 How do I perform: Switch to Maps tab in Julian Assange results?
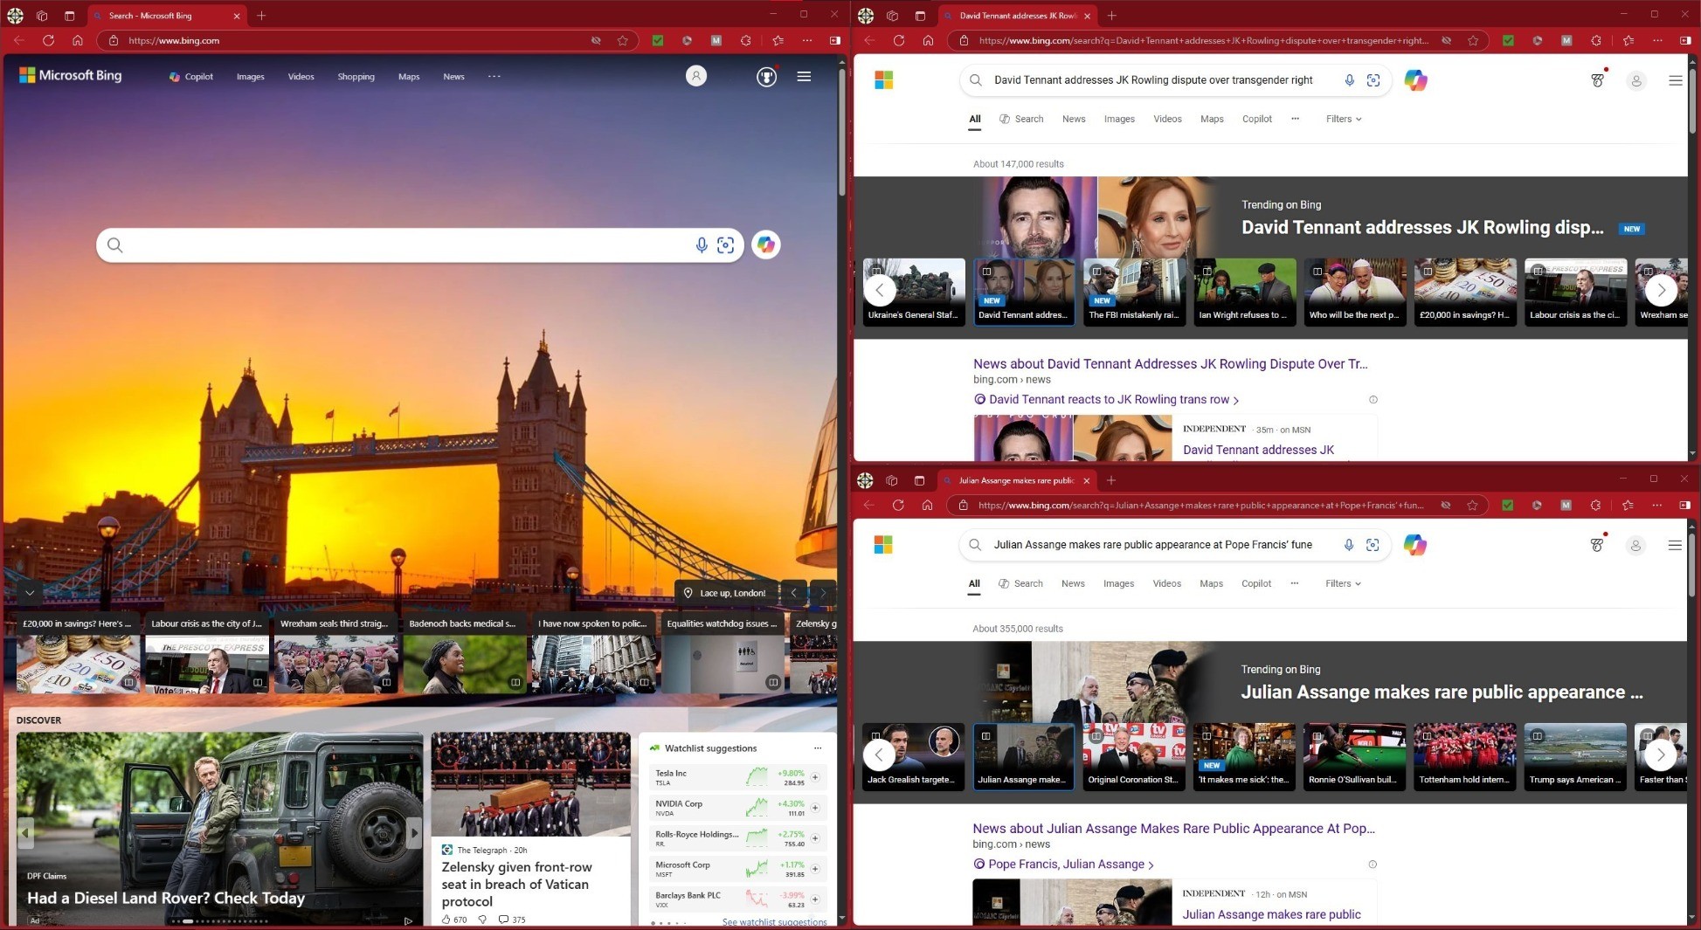(x=1211, y=583)
